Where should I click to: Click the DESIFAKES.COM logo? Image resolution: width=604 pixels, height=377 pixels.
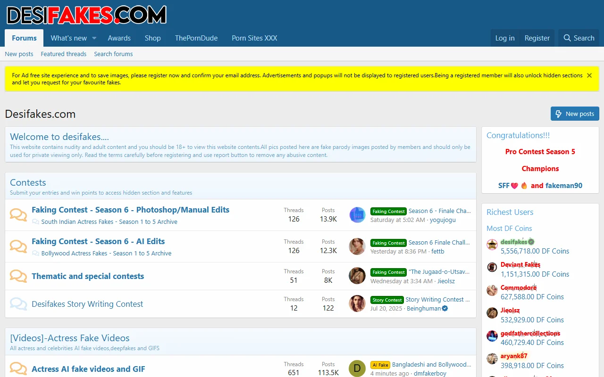click(x=86, y=15)
